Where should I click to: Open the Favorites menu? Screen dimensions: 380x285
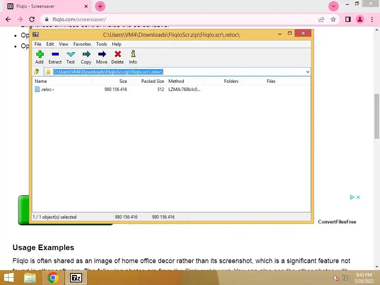(x=82, y=44)
